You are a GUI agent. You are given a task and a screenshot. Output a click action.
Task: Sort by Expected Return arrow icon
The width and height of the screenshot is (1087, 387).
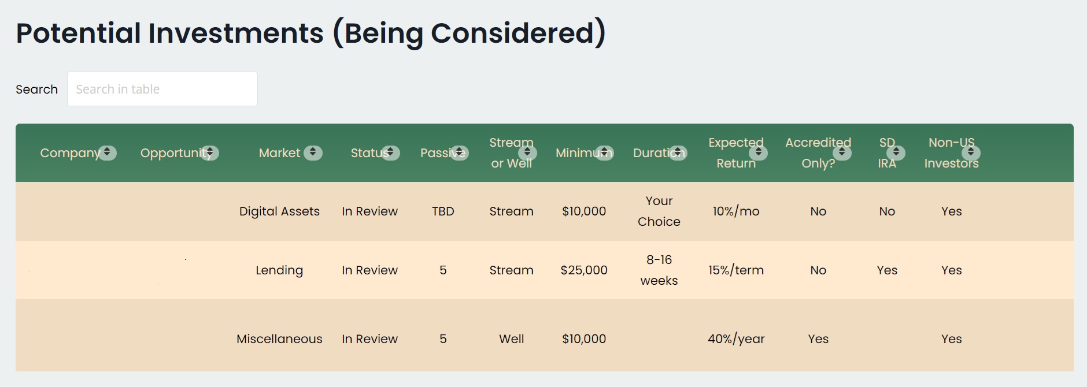click(x=759, y=152)
